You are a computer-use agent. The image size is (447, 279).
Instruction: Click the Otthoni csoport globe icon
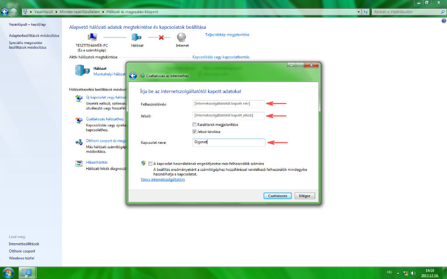click(79, 142)
